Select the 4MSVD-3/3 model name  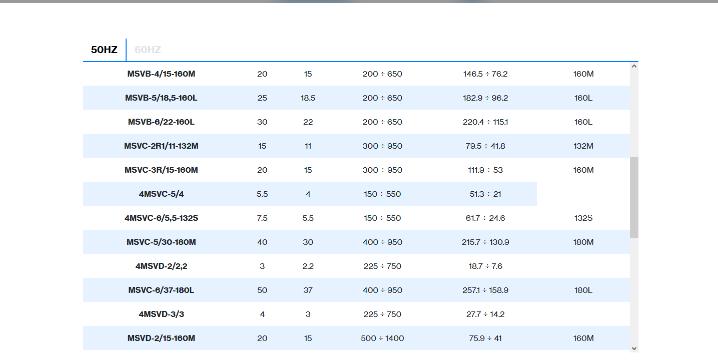[161, 314]
